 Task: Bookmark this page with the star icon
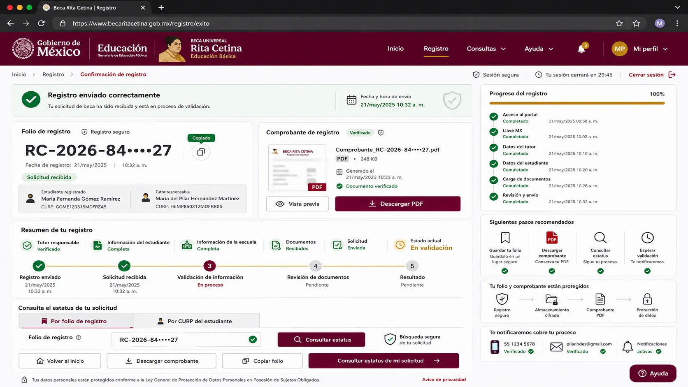coord(619,23)
